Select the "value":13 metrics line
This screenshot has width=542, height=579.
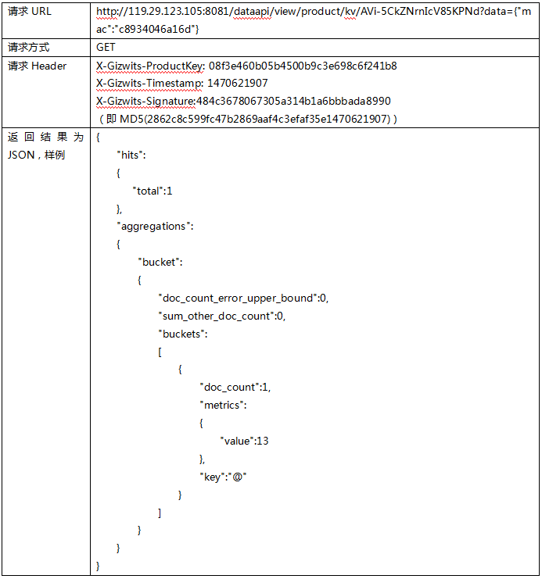pos(244,441)
